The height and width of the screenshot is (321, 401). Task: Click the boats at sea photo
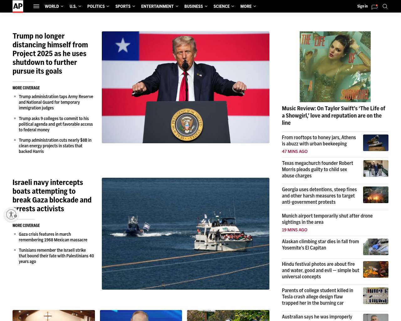[185, 234]
